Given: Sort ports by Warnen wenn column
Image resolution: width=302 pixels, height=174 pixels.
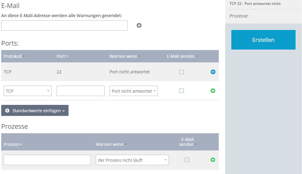Looking at the screenshot, I should 125,56.
